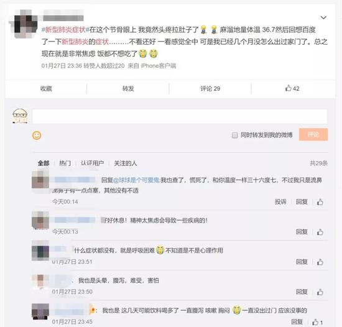Like the comment posted at 今天00:14
This screenshot has height=327, width=342.
[x=320, y=202]
